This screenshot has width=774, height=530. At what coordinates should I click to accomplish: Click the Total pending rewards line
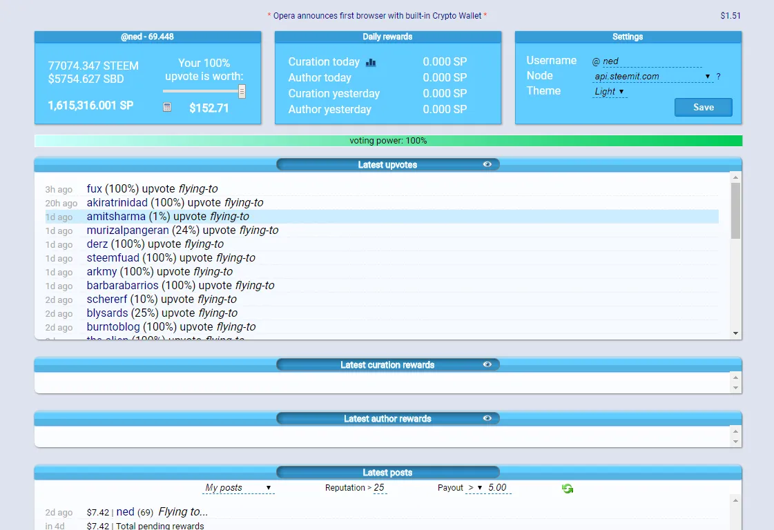[x=145, y=526]
